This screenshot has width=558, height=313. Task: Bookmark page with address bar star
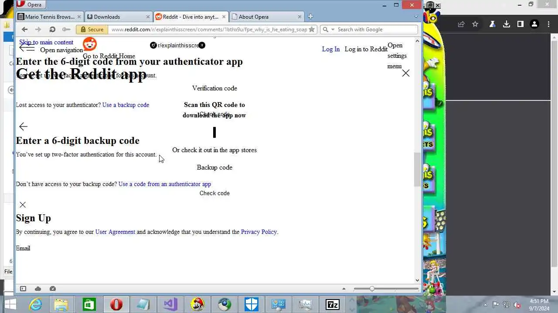312,30
